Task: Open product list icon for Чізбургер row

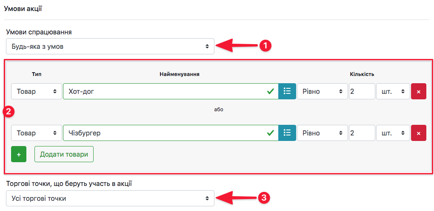Action: tap(287, 133)
